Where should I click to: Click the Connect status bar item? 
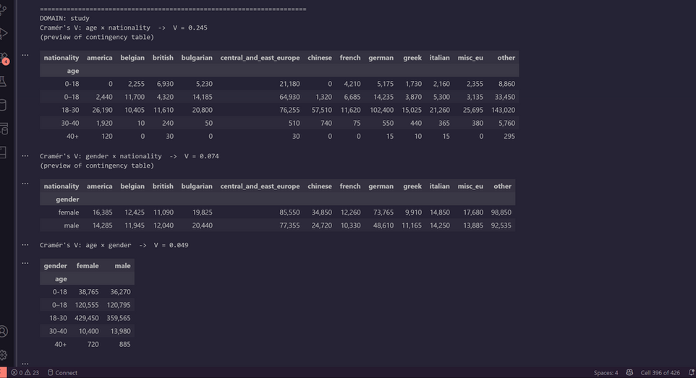(63, 373)
